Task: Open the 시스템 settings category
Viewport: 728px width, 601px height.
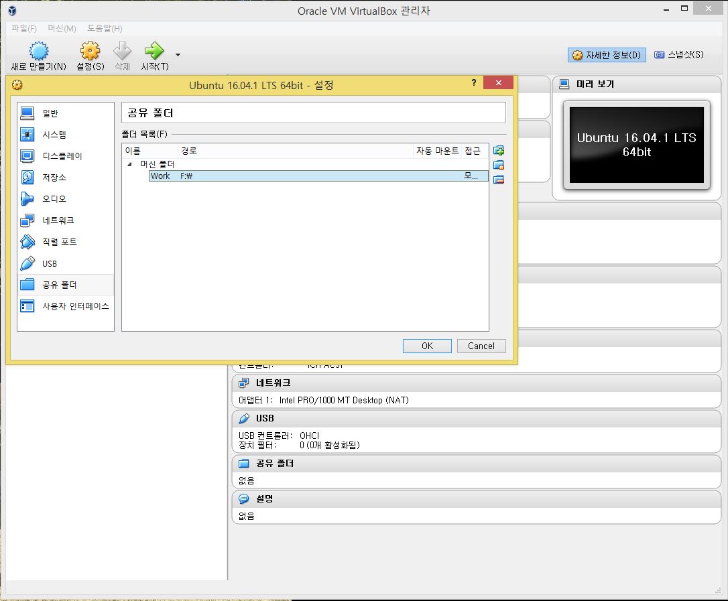Action: 54,135
